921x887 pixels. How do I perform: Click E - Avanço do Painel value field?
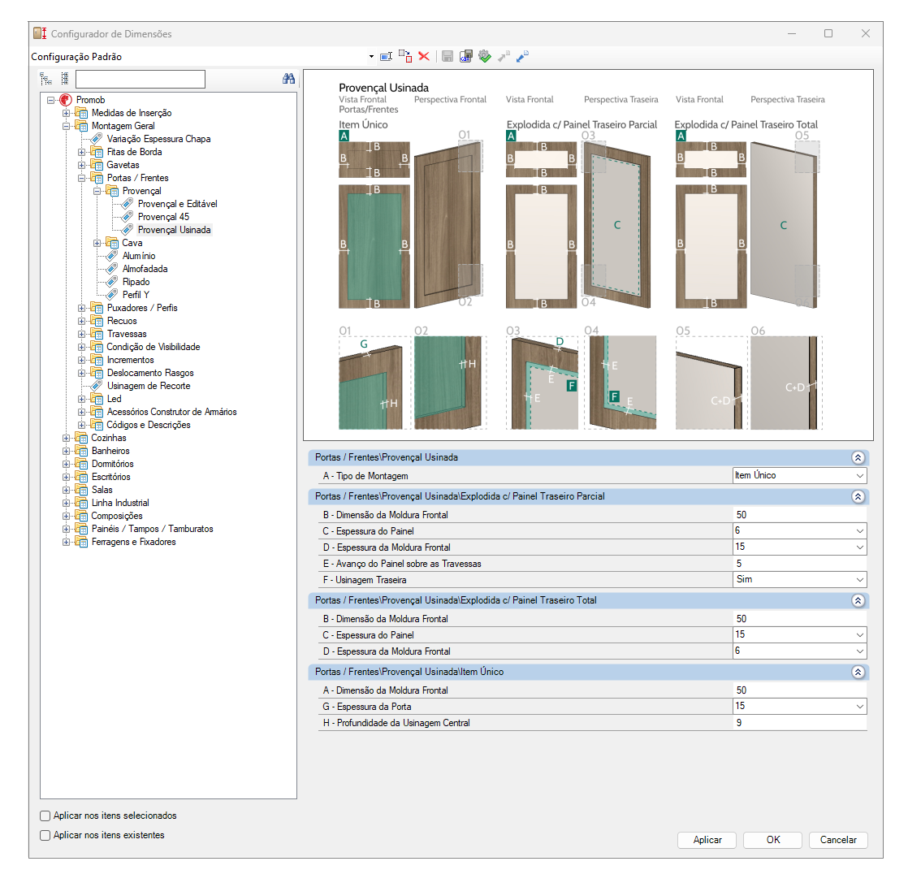click(799, 564)
